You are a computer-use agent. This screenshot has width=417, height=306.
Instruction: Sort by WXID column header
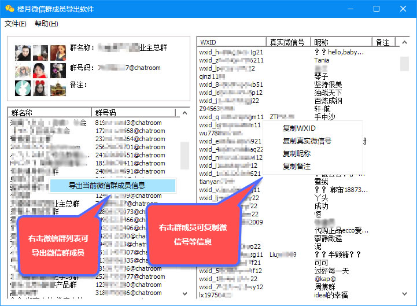(232, 42)
